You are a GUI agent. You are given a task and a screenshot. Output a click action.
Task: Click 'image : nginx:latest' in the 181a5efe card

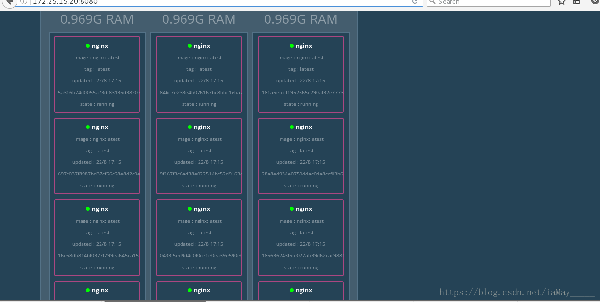tap(301, 58)
